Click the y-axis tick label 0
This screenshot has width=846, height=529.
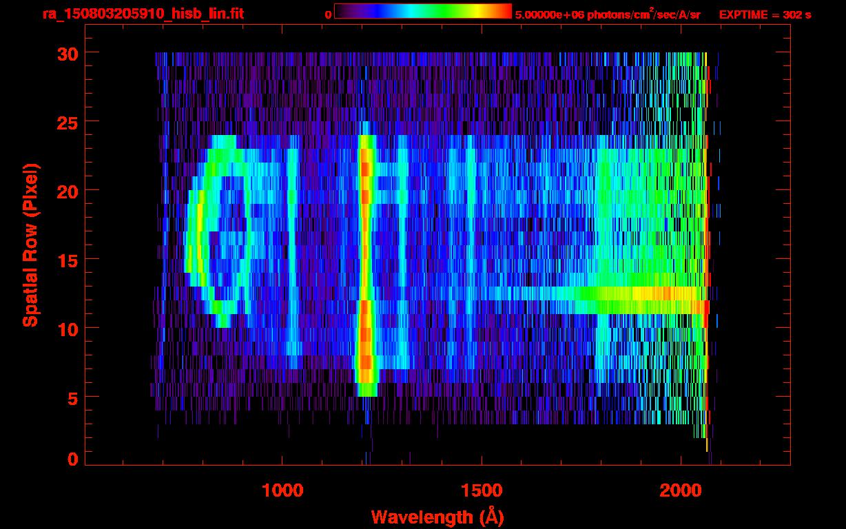click(x=72, y=459)
